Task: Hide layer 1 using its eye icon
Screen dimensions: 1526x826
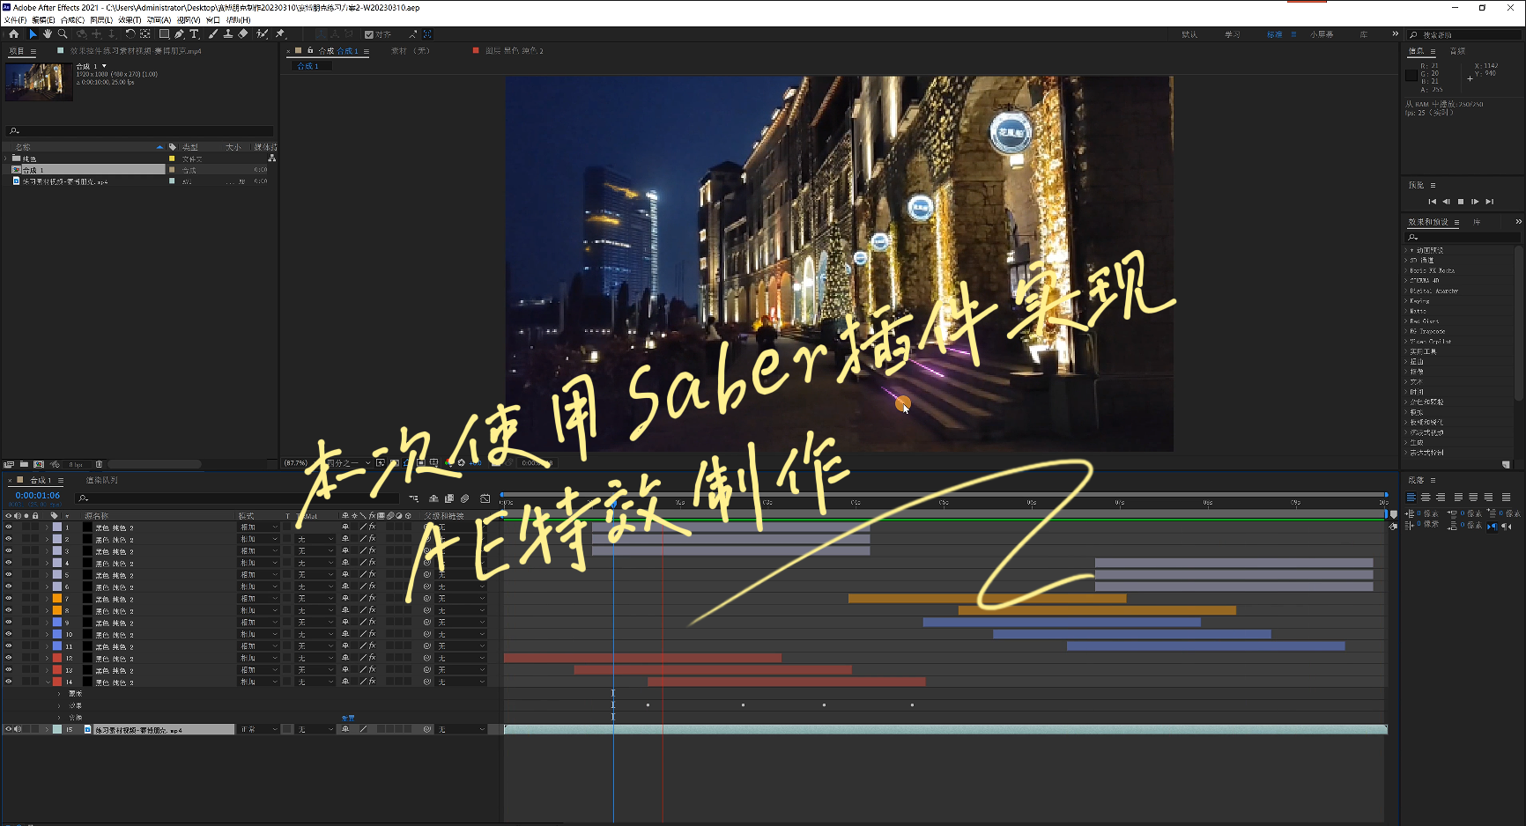Action: 9,527
